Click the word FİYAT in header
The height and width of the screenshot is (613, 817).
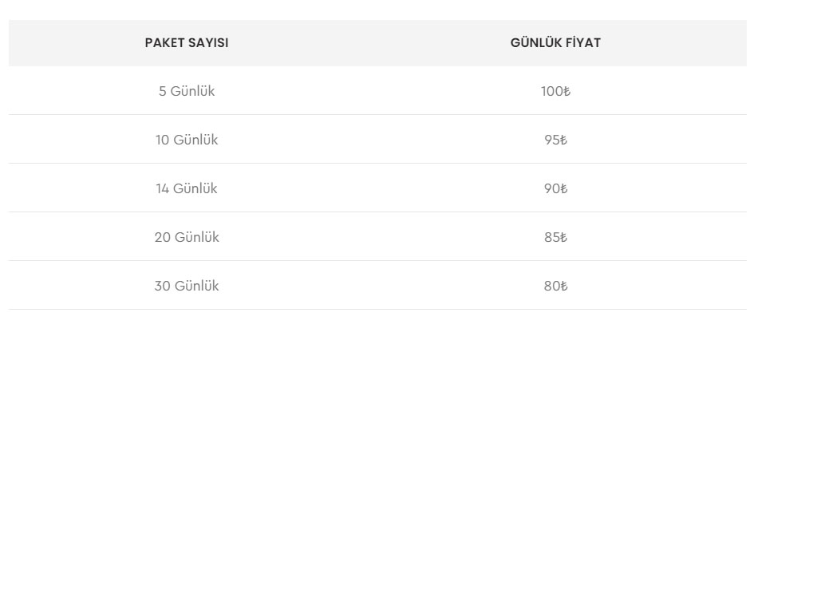[x=583, y=43]
